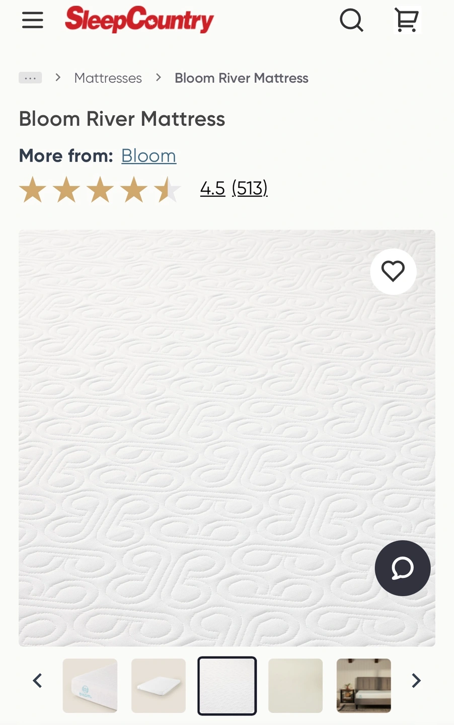Select the bedroom scene thumbnail
The image size is (454, 725).
[364, 686]
